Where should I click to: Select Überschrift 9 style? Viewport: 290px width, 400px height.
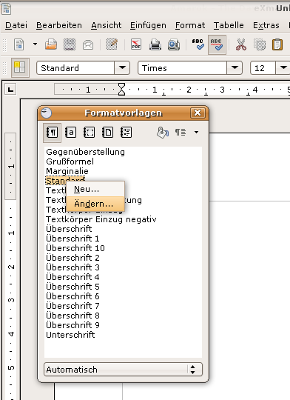[72, 325]
